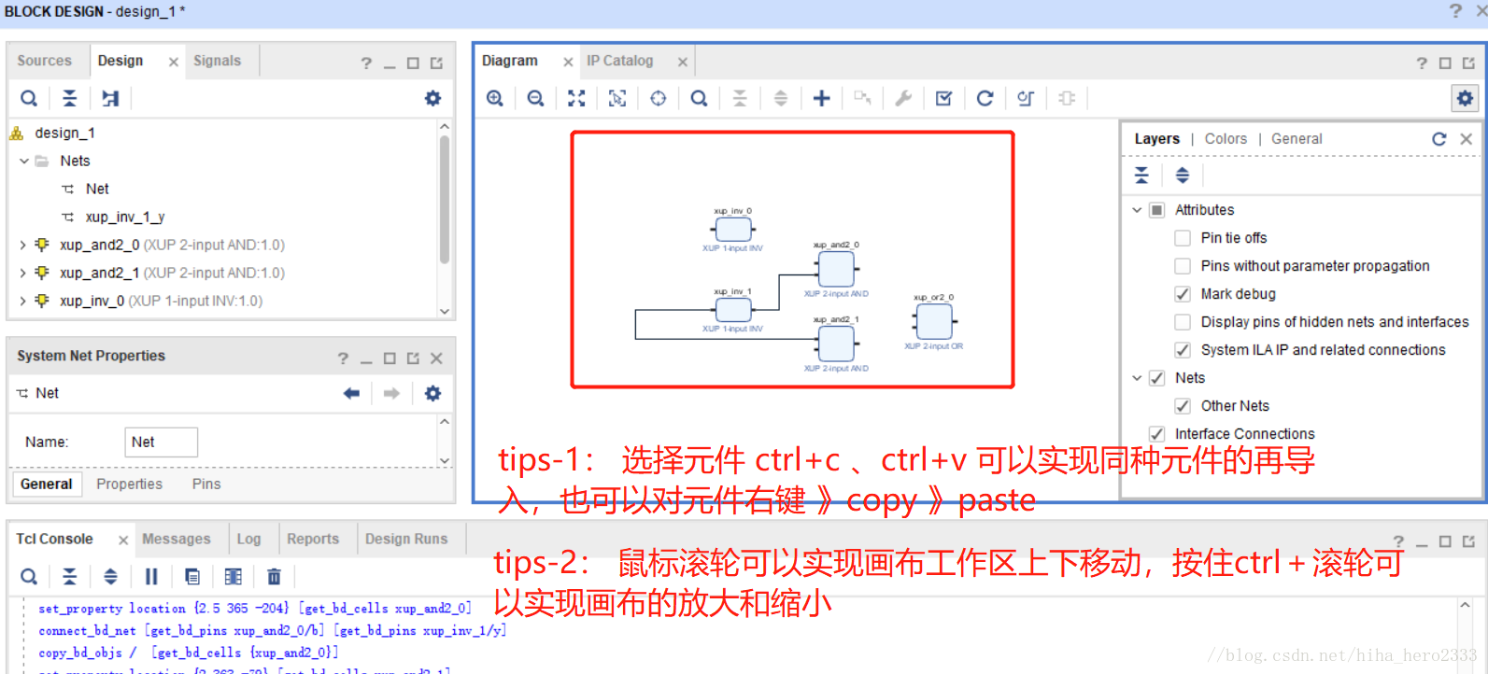Uncheck the Other Nets checkbox

click(x=1183, y=406)
